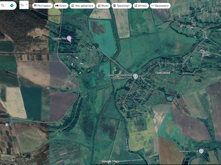Viewport: 221px width, 165px height.
Task: Select the Готелі category chip
Action: pyautogui.click(x=61, y=6)
